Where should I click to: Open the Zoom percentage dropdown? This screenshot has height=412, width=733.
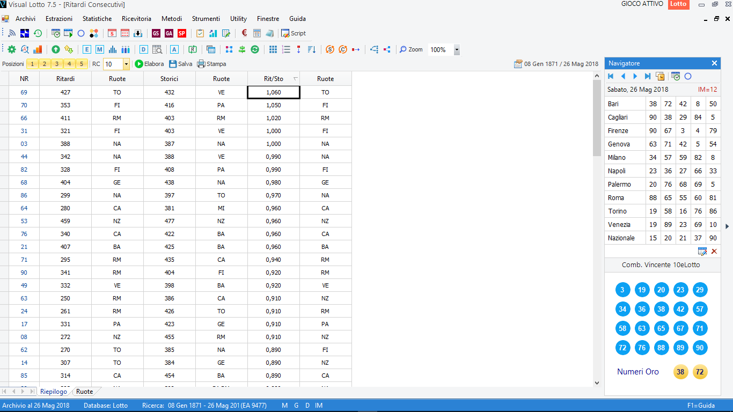point(457,49)
